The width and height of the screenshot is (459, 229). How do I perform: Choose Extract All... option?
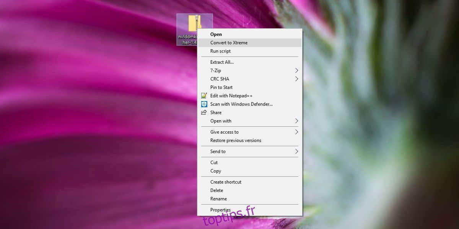point(222,62)
